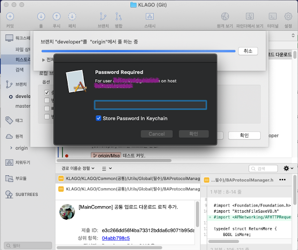298x250 pixels.
Task: Click the branch icon next to 브랜치
Action: coord(9,84)
